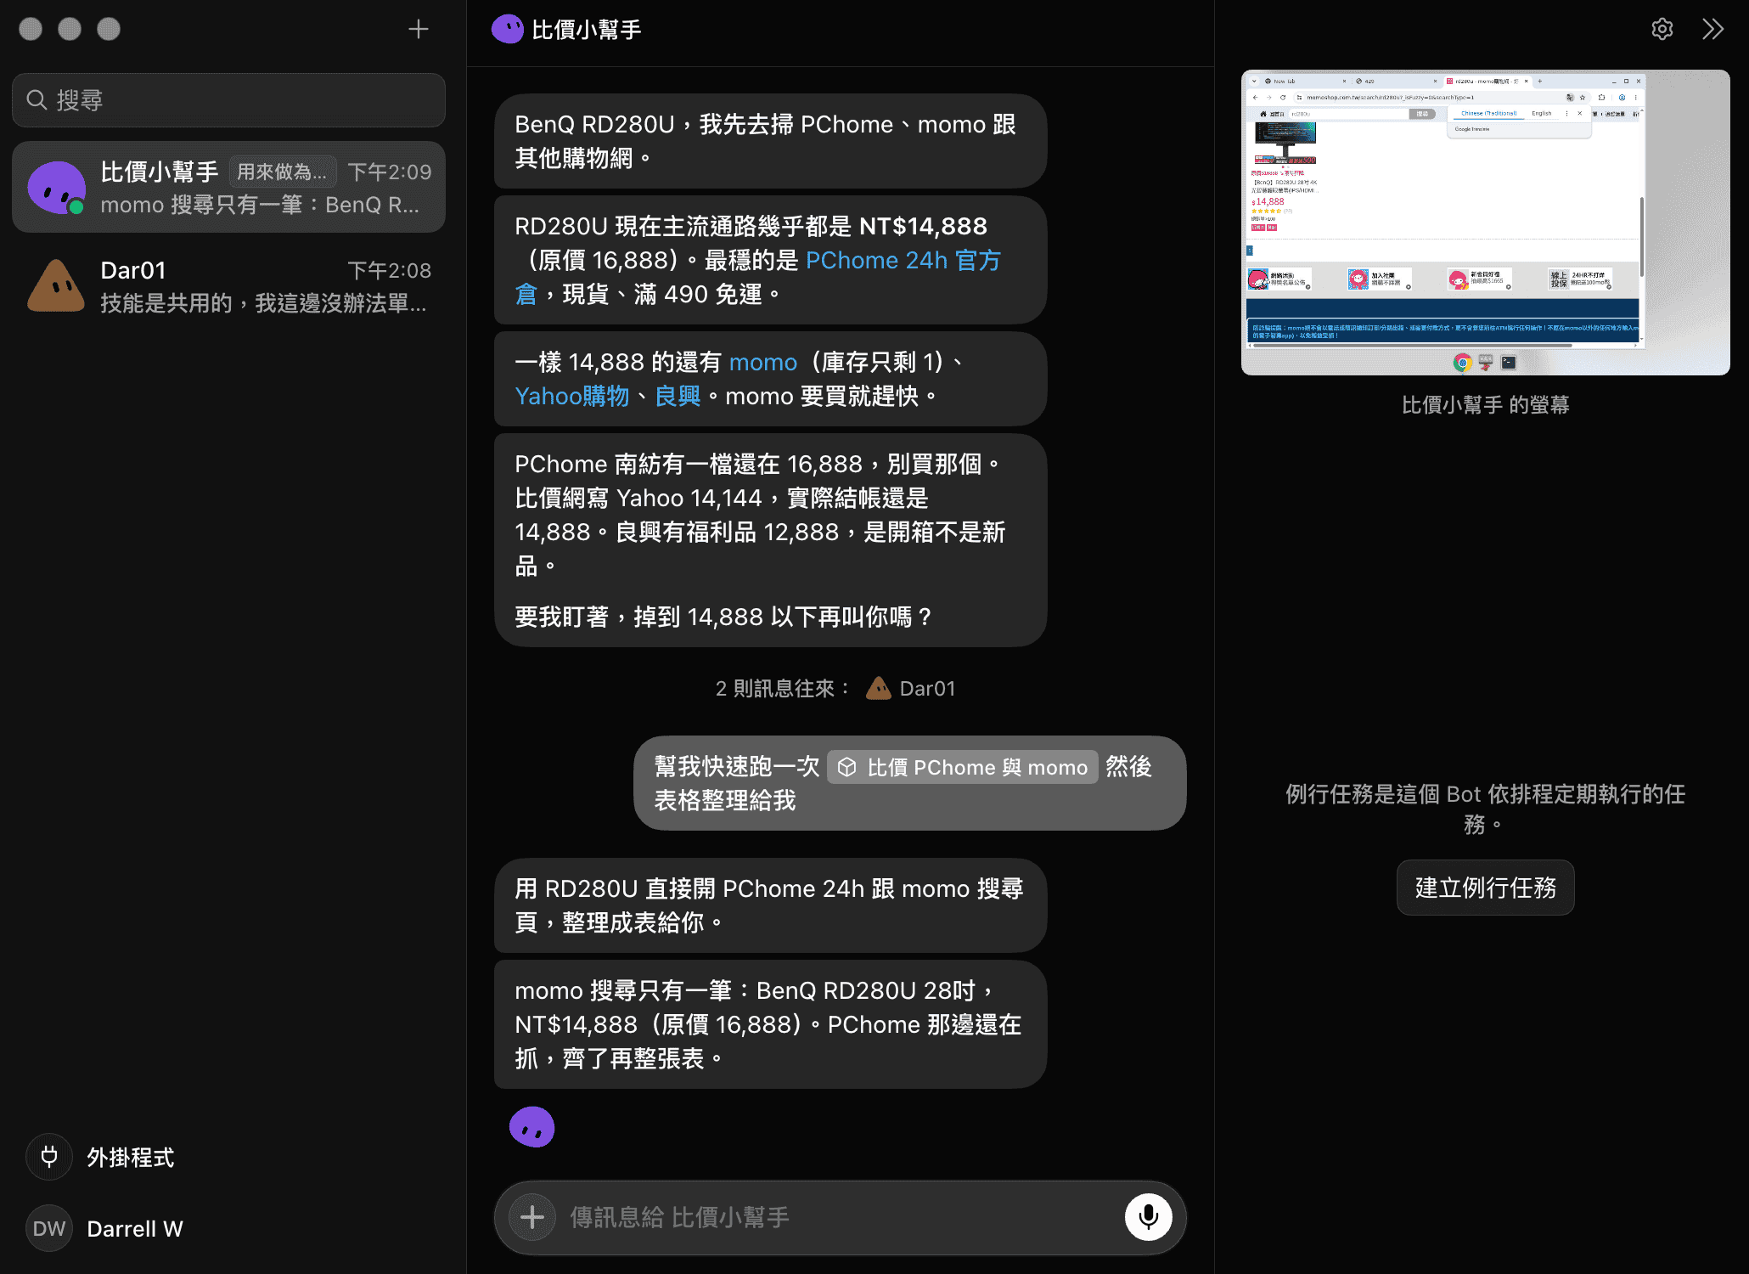
Task: Click the 用來做為... tag on 比價小幫手
Action: tap(282, 172)
